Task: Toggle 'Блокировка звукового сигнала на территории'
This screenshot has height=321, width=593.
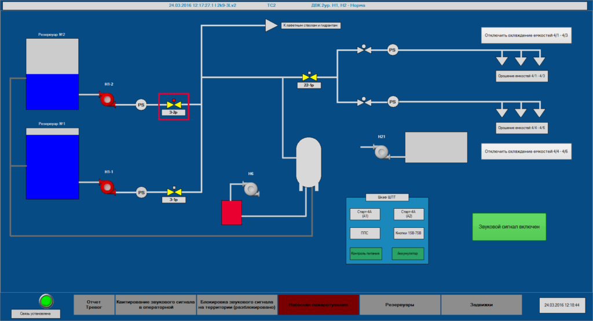Action: [237, 304]
